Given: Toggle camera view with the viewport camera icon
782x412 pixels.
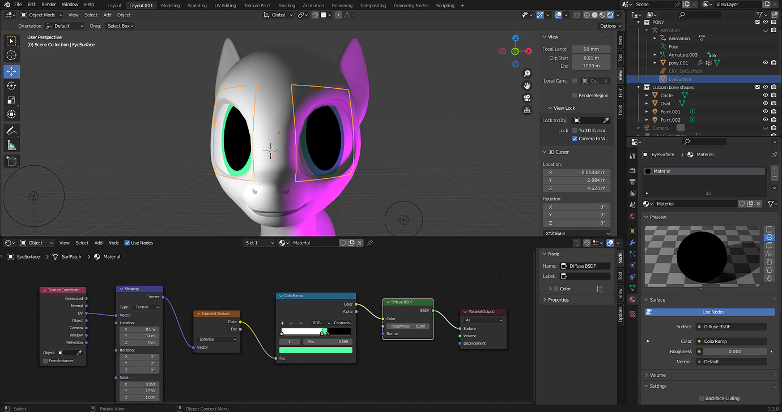Looking at the screenshot, I should pos(527,98).
